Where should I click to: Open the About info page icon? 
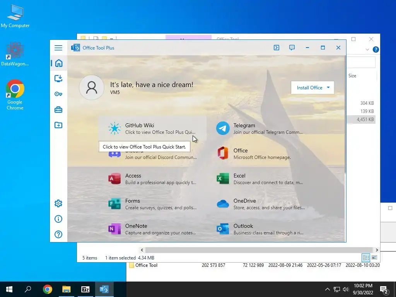tap(58, 219)
